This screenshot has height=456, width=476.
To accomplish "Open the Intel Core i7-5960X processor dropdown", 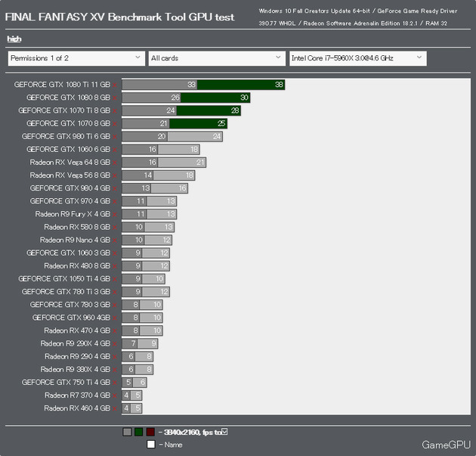I will coord(358,58).
